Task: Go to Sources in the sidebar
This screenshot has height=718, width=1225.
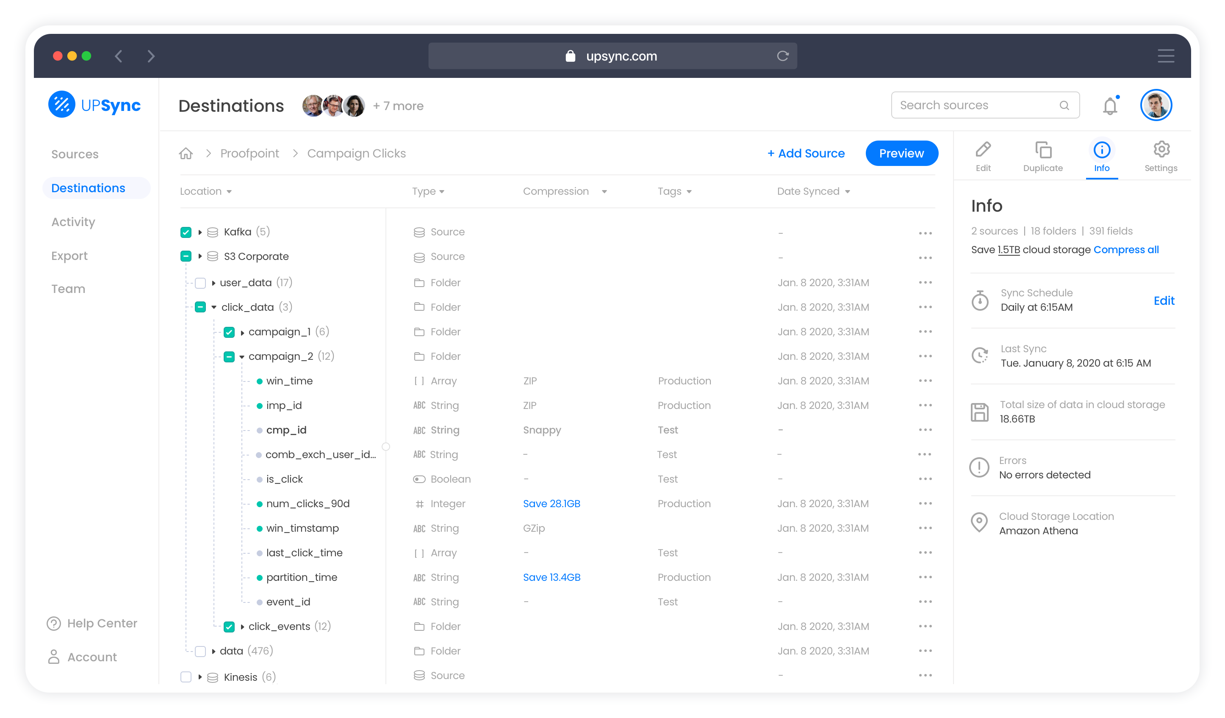Action: point(75,154)
